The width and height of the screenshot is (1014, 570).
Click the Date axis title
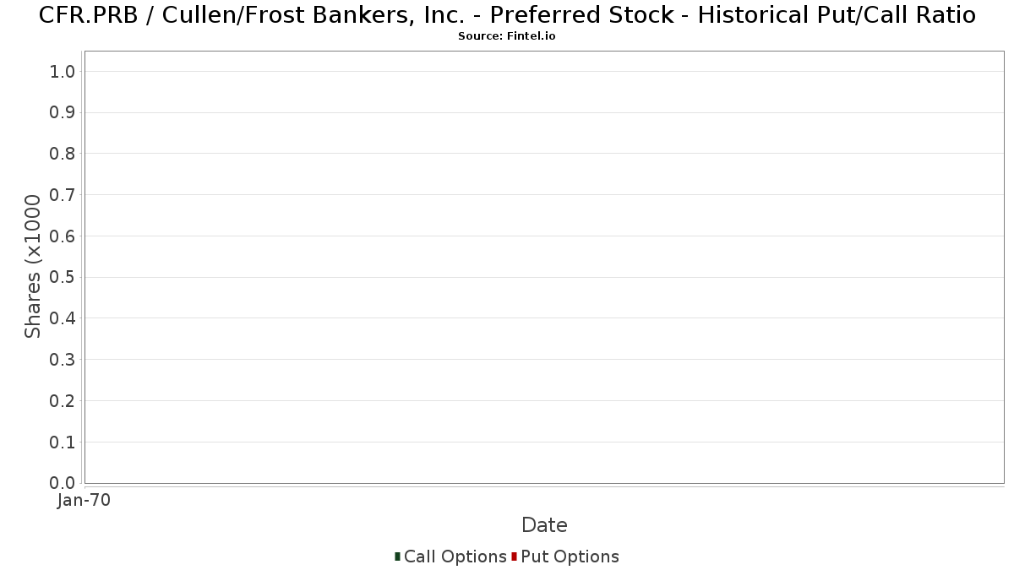(544, 525)
